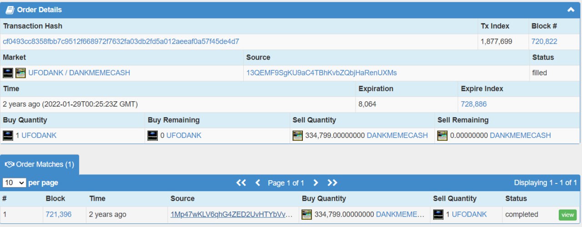Viewport: 582px width, 227px height.
Task: Click sell quantity 334,799.00000000 in Order Details
Action: pyautogui.click(x=335, y=135)
